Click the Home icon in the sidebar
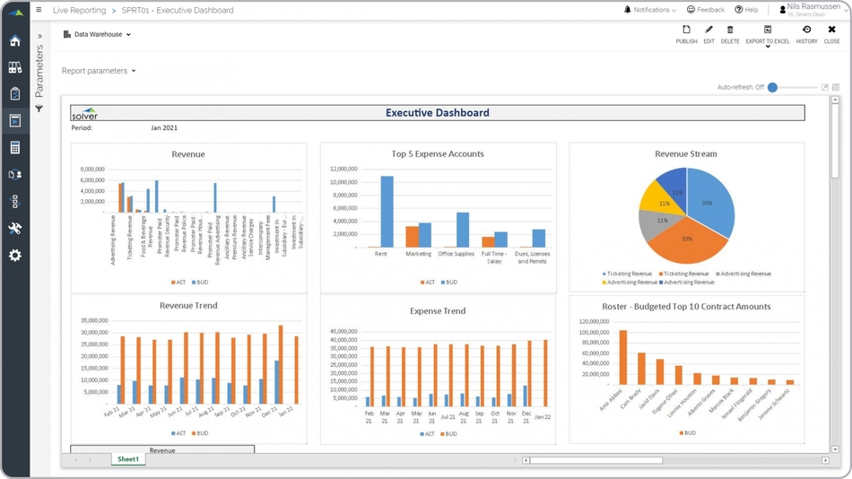 click(x=15, y=41)
